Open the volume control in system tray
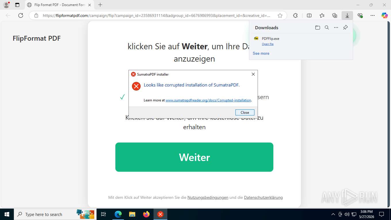 347,214
